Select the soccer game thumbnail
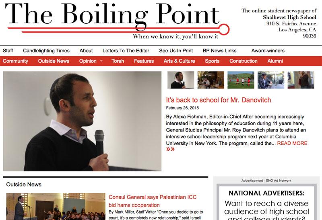 click(241, 80)
